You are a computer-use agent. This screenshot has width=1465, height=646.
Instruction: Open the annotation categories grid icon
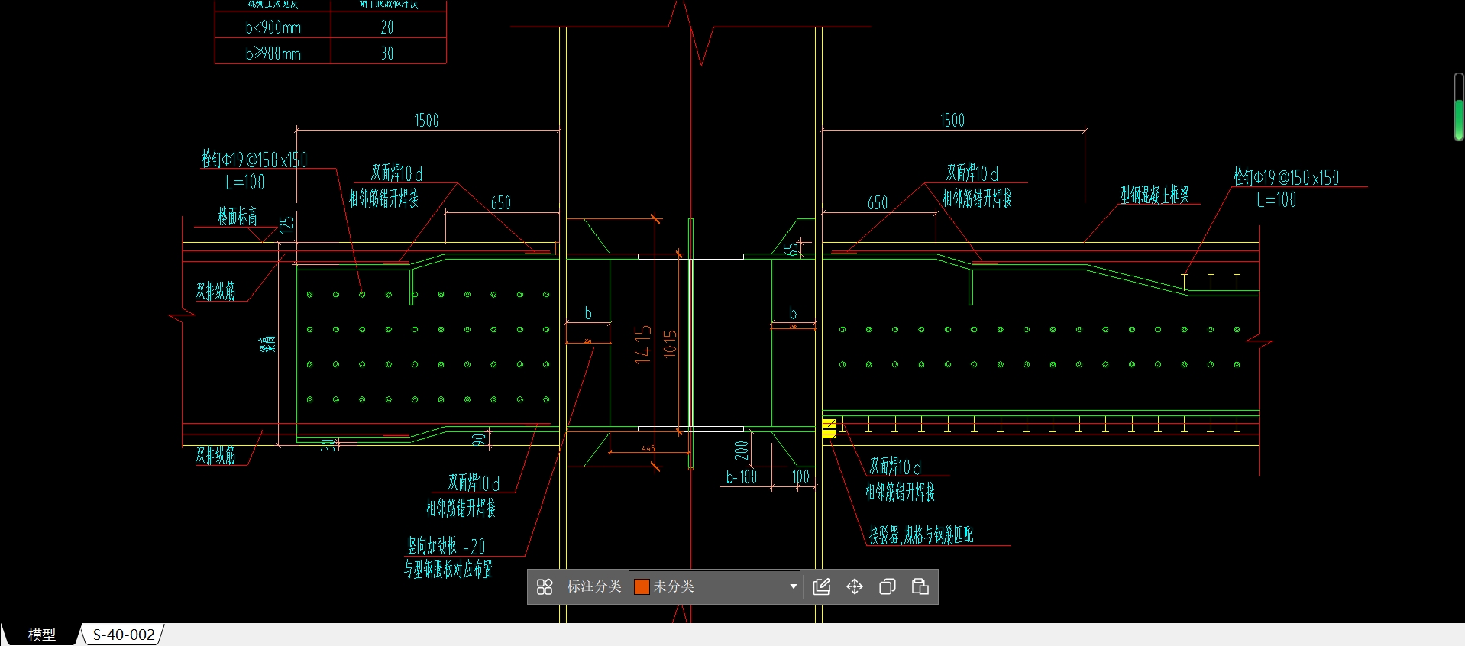(x=545, y=586)
